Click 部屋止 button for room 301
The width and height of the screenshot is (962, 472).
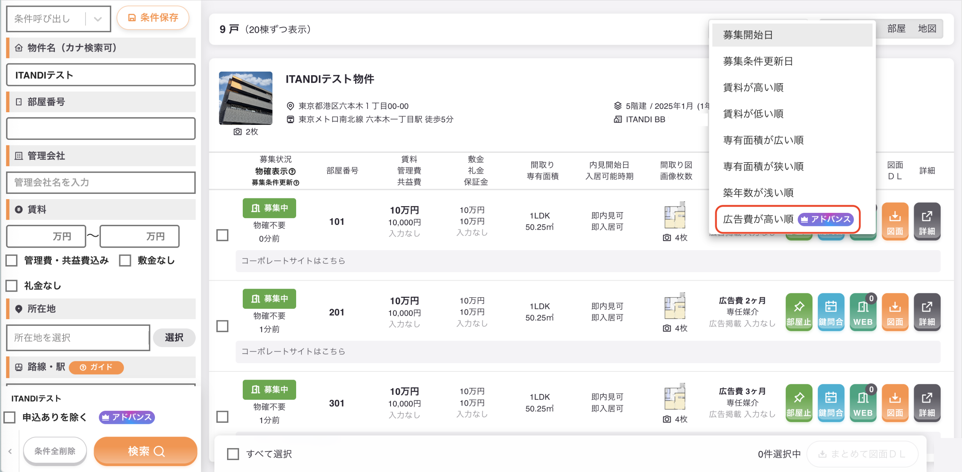coord(798,403)
